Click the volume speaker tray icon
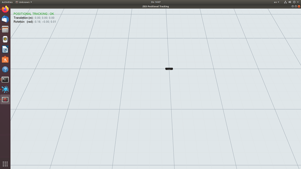The image size is (301, 169). pos(290,2)
